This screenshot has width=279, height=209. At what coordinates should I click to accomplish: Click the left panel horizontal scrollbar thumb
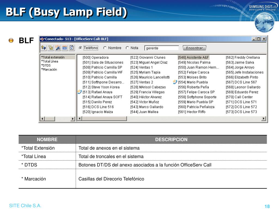pos(50,119)
